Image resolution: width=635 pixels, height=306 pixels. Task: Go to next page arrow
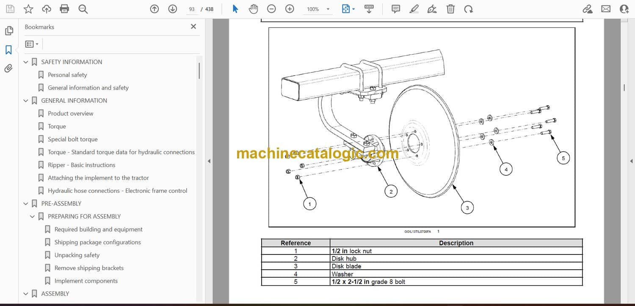point(172,9)
